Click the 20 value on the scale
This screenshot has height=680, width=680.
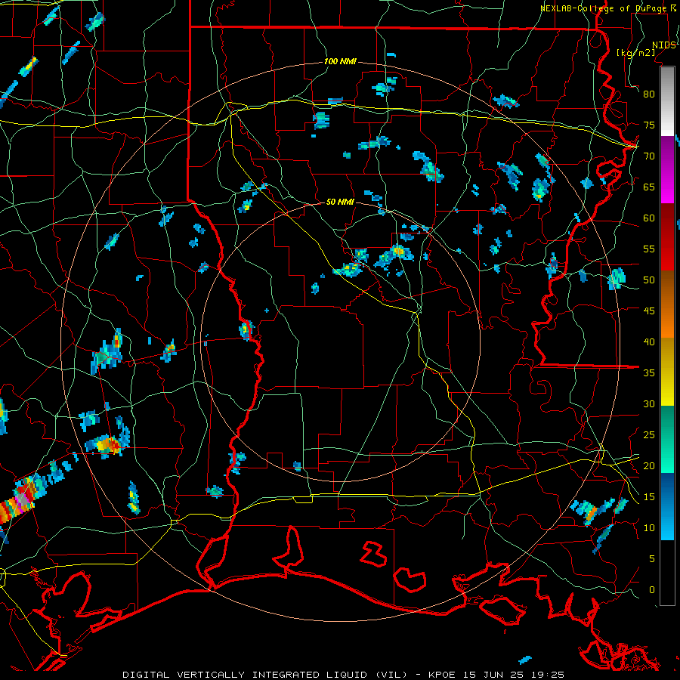click(x=649, y=465)
